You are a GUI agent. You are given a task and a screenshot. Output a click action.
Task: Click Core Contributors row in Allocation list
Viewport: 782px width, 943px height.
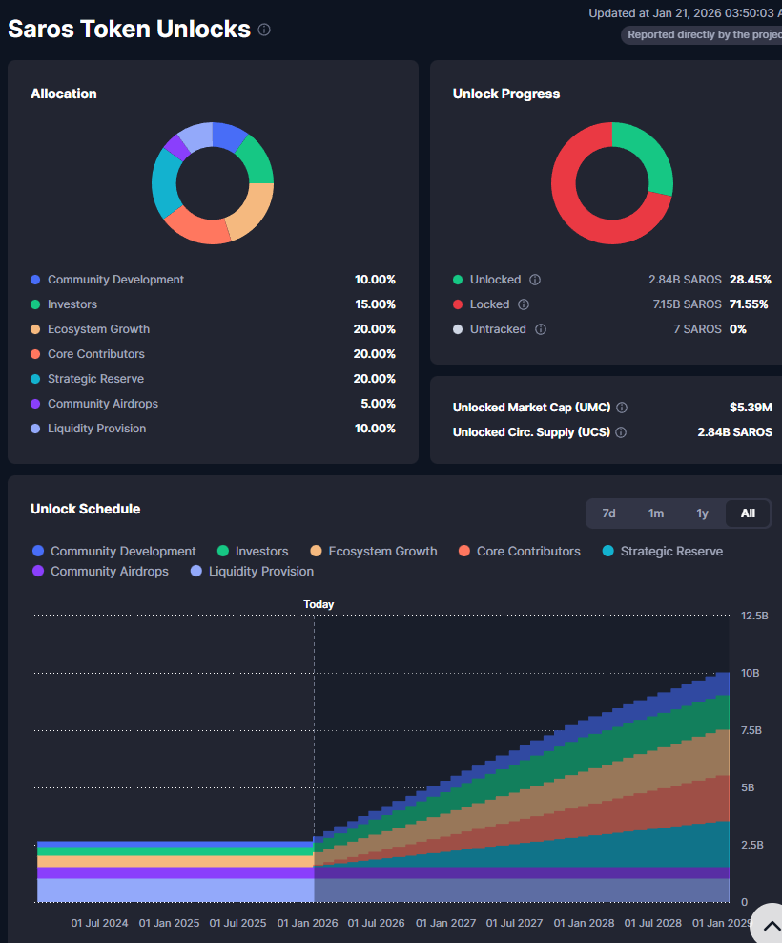(95, 354)
